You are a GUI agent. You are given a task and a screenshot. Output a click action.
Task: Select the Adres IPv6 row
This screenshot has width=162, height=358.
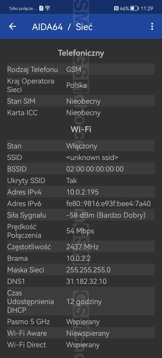(81, 204)
